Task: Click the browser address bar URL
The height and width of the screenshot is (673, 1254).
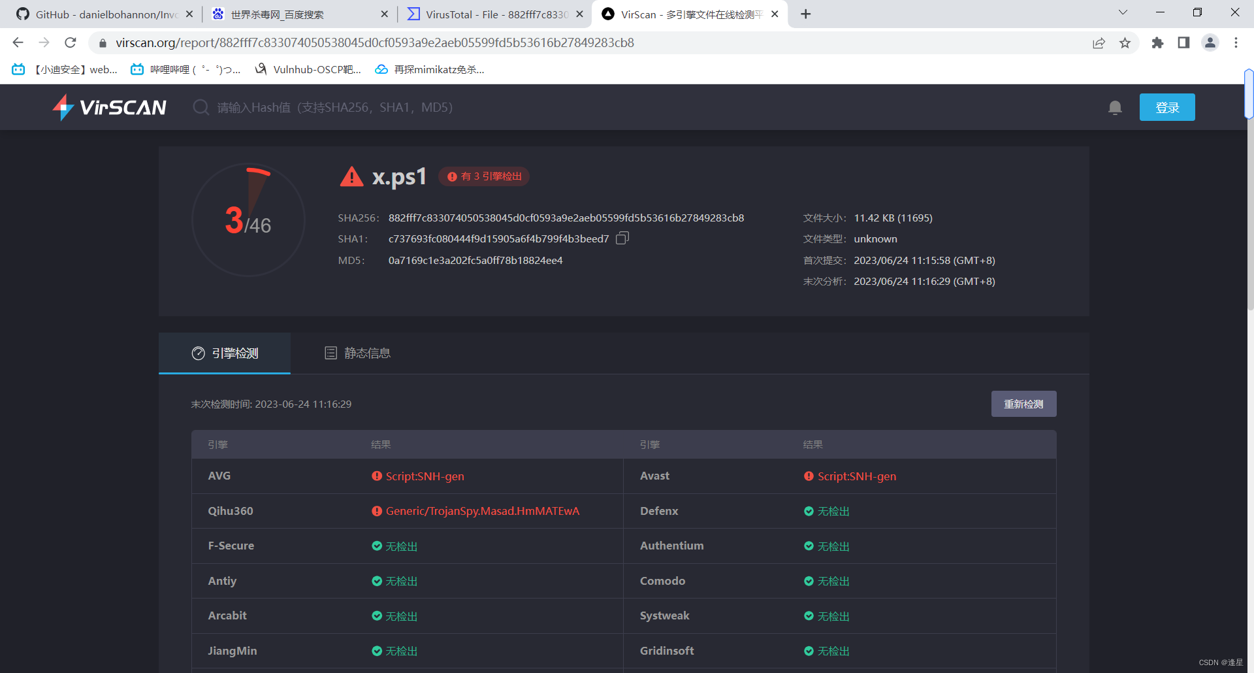Action: coord(375,42)
